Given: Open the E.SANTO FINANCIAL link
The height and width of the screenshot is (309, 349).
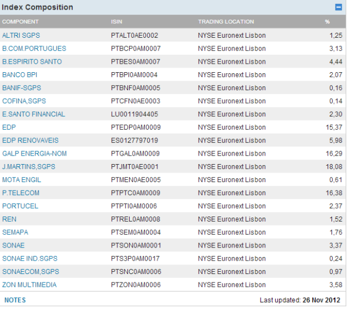Looking at the screenshot, I should pyautogui.click(x=33, y=114).
